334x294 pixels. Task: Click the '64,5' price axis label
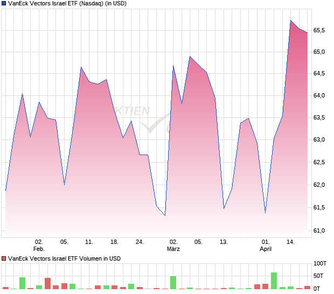point(319,73)
